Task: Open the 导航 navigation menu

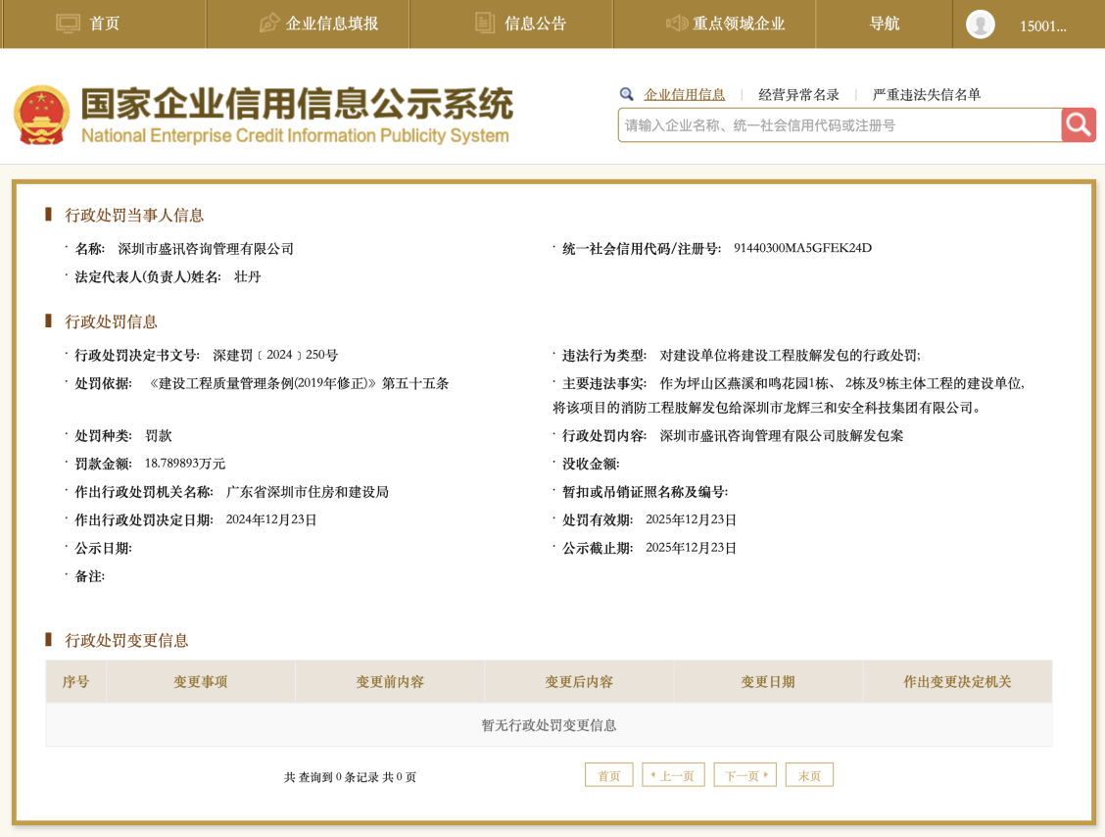Action: click(883, 24)
